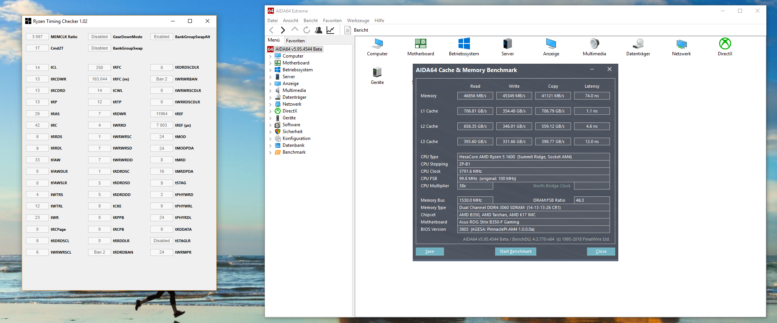The height and width of the screenshot is (323, 777).
Task: Open the Anzeige large icon in main pane
Action: click(x=551, y=47)
